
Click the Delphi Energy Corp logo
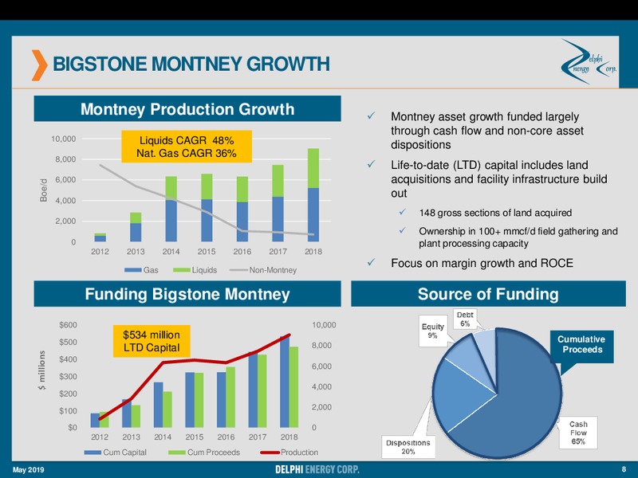[589, 62]
